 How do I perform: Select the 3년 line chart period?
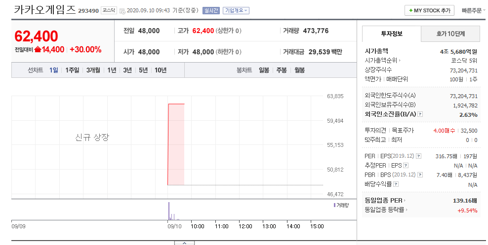pyautogui.click(x=127, y=70)
